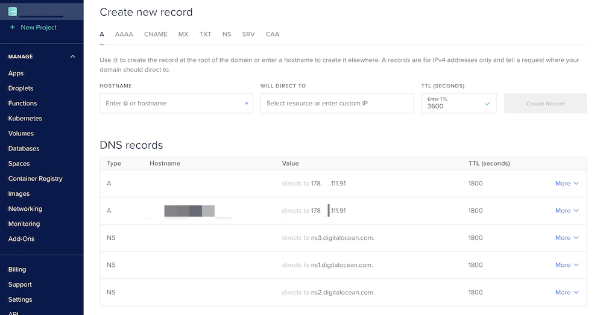Switch to the TXT record tab
The width and height of the screenshot is (603, 315).
tap(206, 34)
